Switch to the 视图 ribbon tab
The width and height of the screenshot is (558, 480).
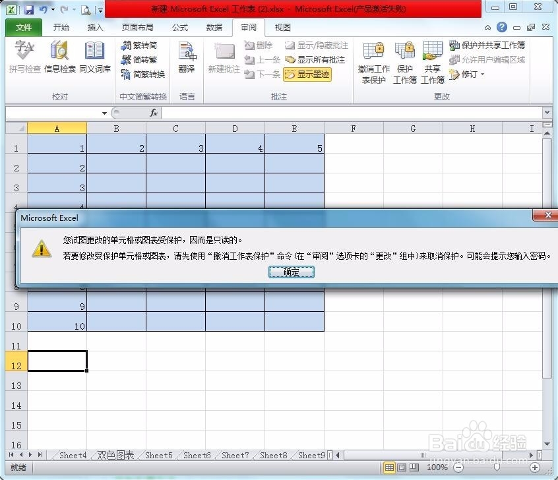tap(282, 28)
